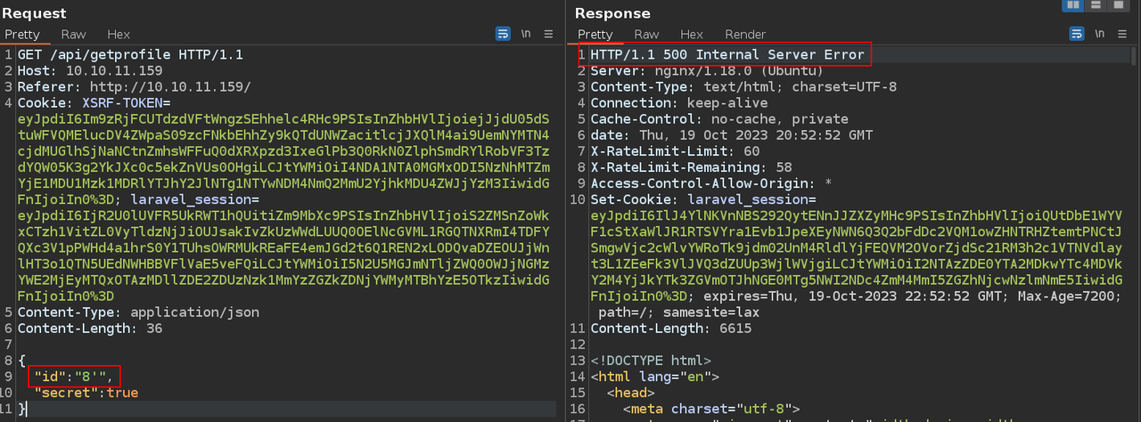Click the <html lang="en"> line
Image resolution: width=1141 pixels, height=422 pixels.
654,377
